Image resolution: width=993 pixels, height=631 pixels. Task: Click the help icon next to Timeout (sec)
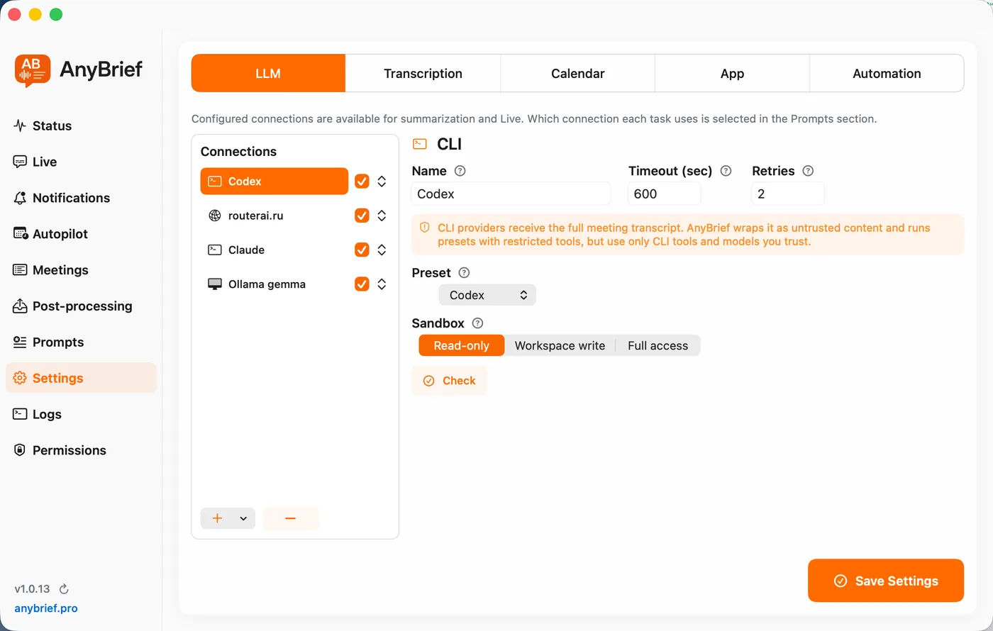[726, 171]
